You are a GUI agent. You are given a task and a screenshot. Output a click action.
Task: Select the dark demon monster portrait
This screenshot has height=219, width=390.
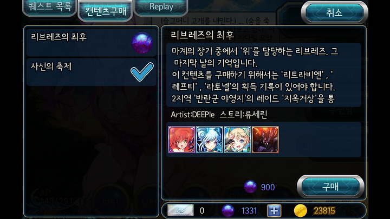click(x=265, y=140)
